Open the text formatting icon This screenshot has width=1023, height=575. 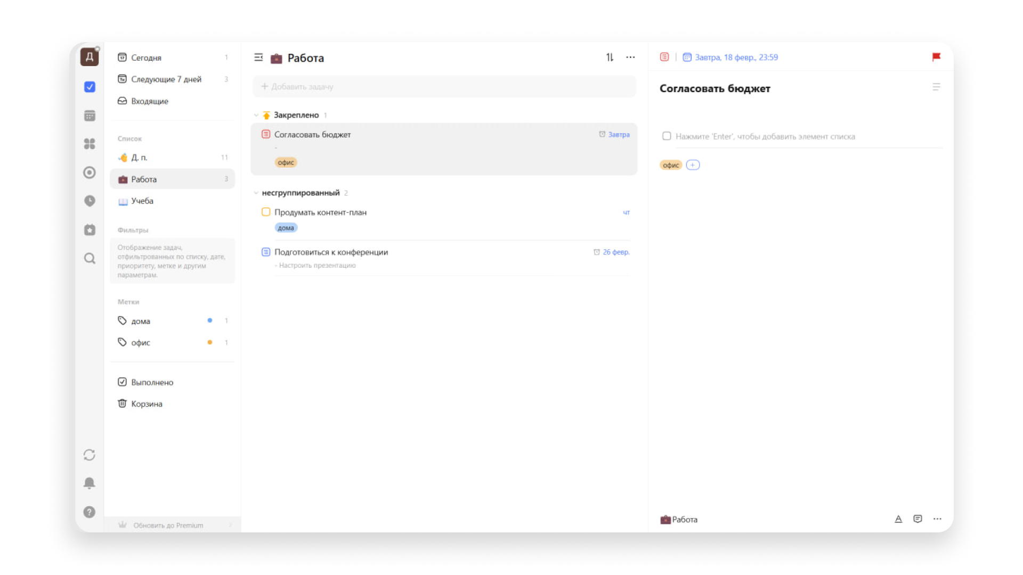(898, 519)
